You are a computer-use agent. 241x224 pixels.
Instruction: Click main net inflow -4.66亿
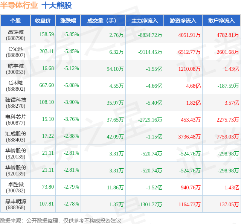154,86
